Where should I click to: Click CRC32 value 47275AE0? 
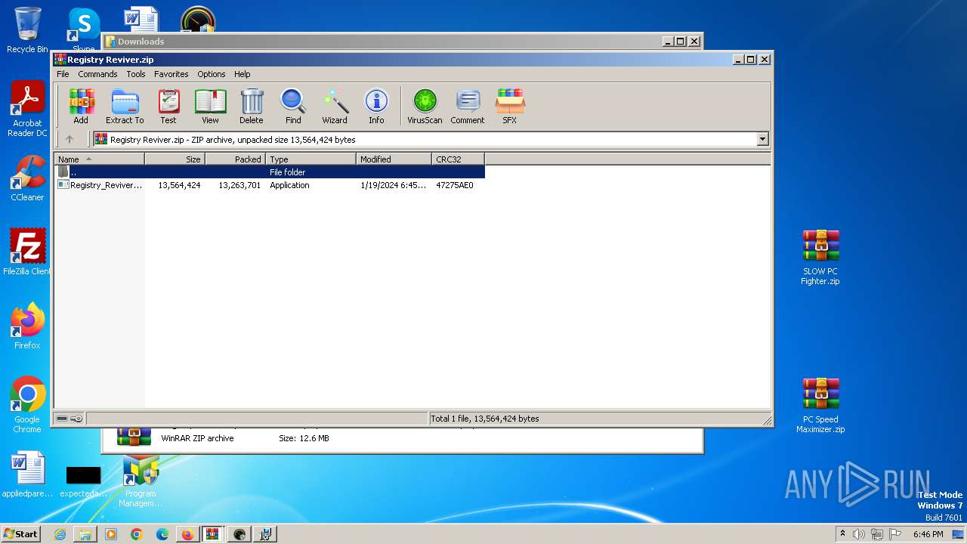(455, 185)
